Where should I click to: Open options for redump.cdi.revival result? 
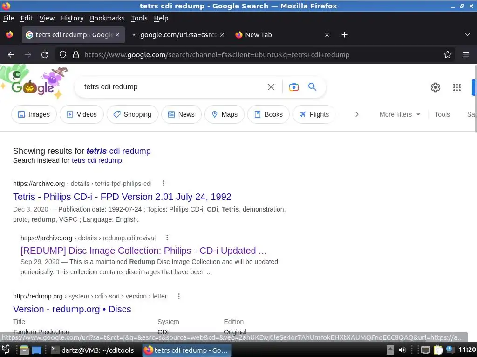click(x=167, y=238)
